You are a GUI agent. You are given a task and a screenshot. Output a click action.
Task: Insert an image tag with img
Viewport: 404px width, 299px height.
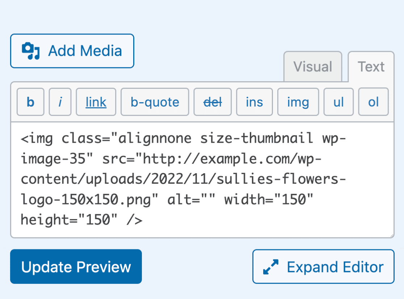(298, 102)
